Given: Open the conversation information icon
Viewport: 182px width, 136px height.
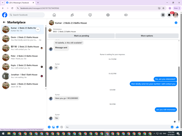Looking at the screenshot, I should [176, 23].
